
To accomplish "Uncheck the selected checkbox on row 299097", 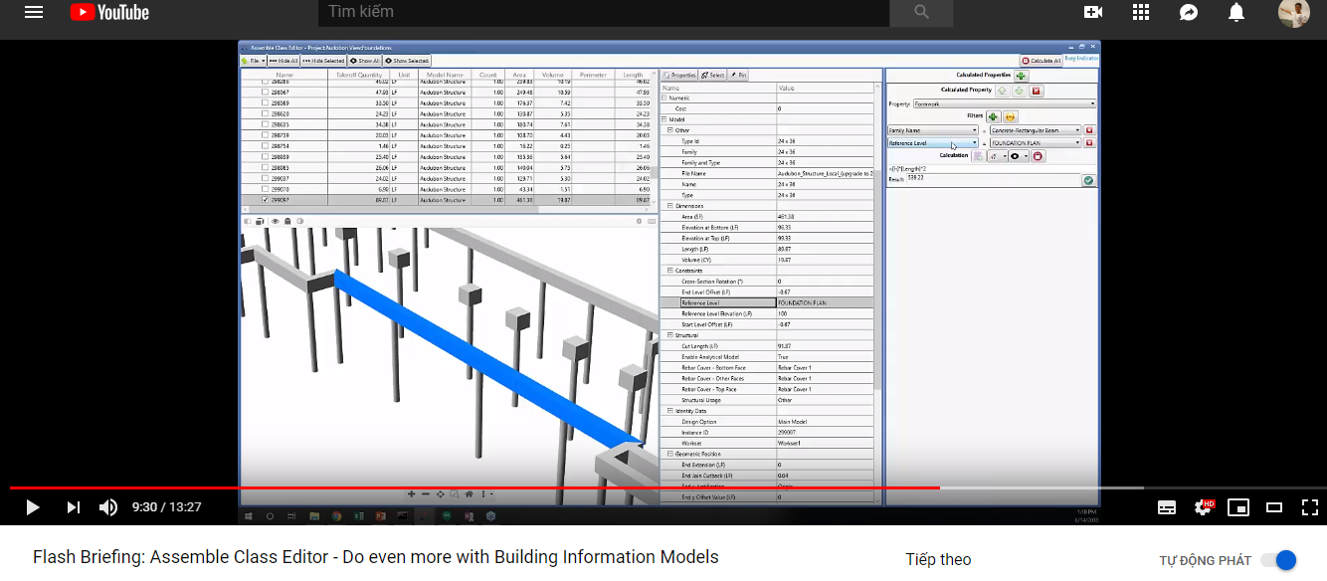I will [x=265, y=199].
